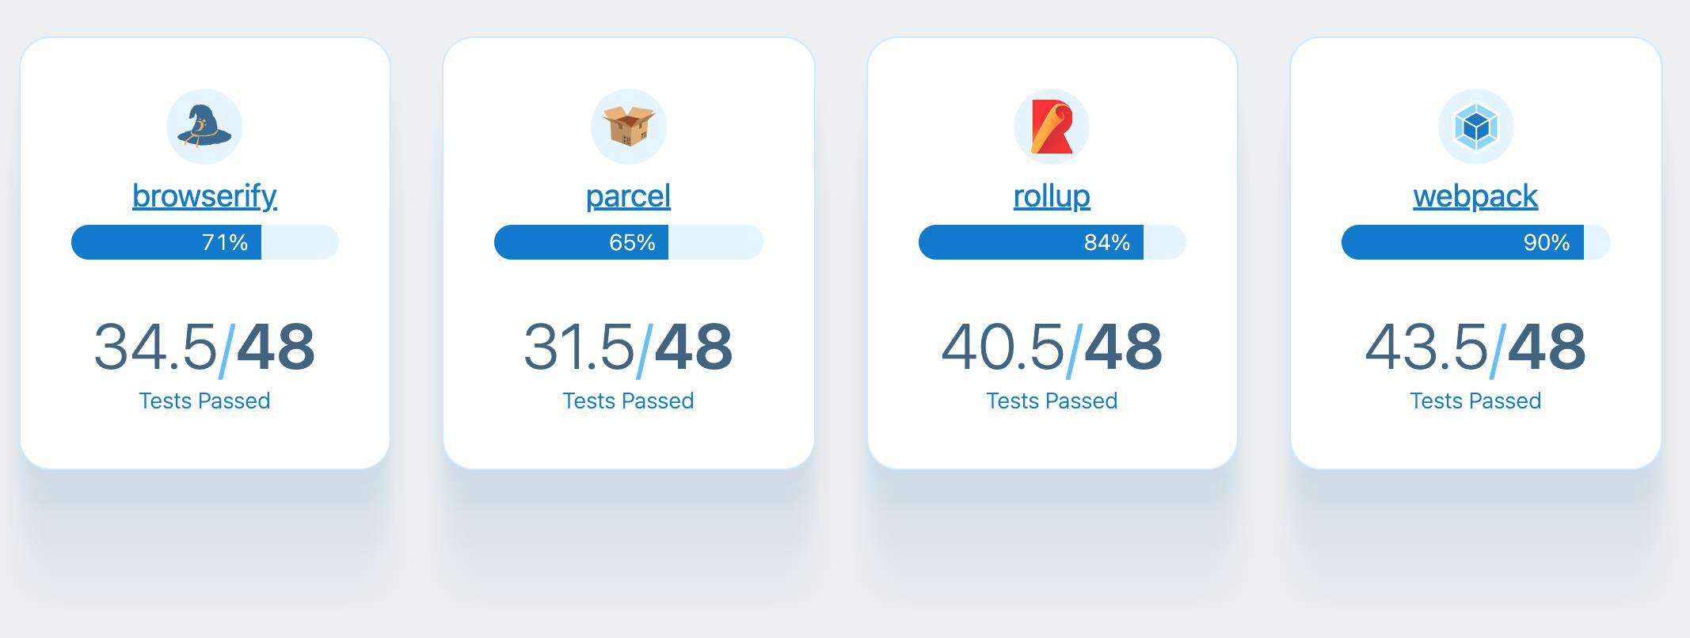Click the browserify wizard hat icon
The height and width of the screenshot is (638, 1690).
coord(204,127)
